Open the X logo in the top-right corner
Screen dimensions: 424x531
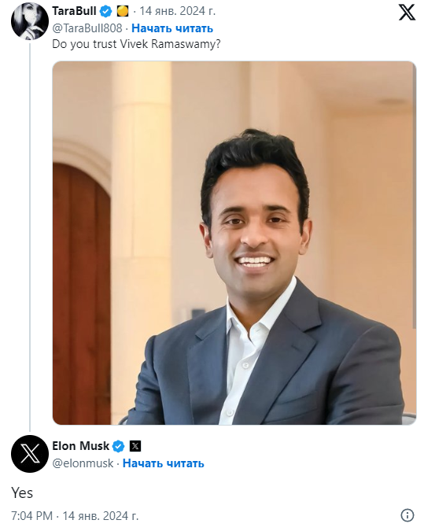click(407, 12)
